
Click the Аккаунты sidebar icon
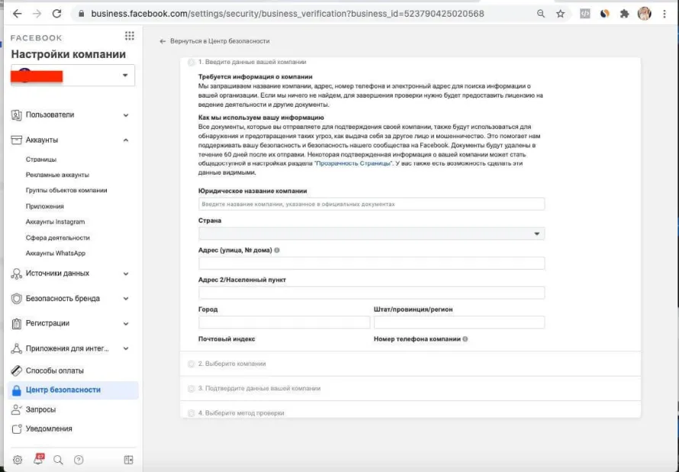click(x=17, y=140)
